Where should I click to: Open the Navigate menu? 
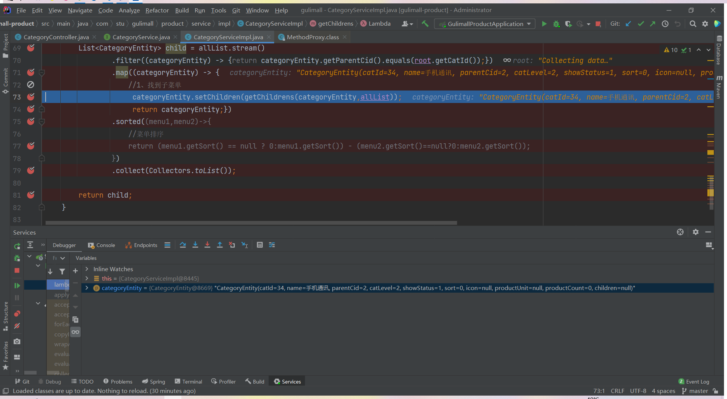[80, 10]
